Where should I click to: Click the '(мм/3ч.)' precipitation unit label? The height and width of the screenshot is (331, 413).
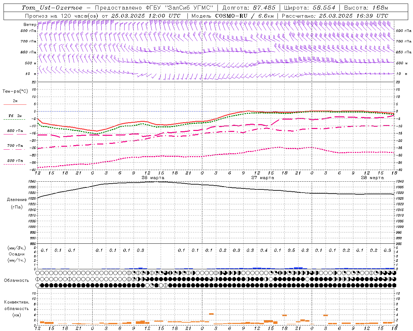coord(17,248)
